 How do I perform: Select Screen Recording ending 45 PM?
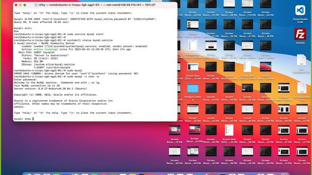click(229, 88)
